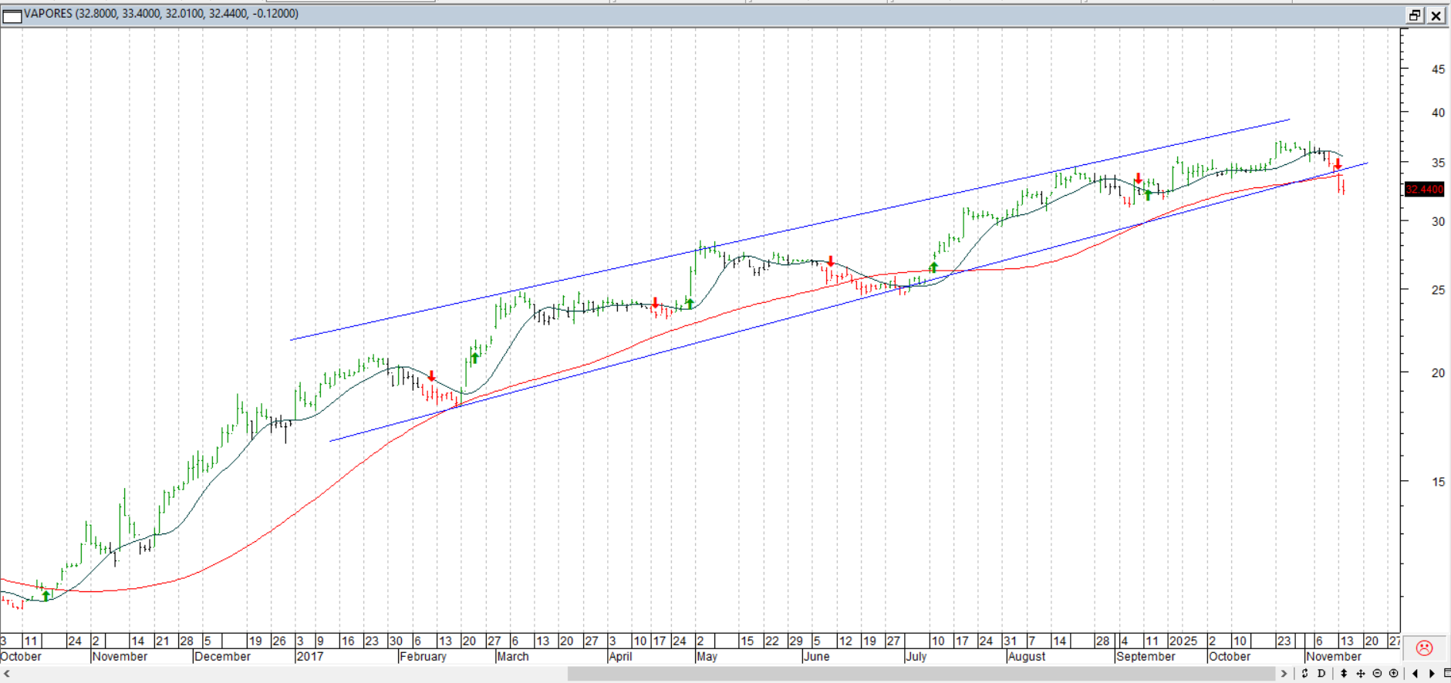This screenshot has height=683, width=1451.
Task: Click the '2017' year label on date axis
Action: (x=309, y=657)
